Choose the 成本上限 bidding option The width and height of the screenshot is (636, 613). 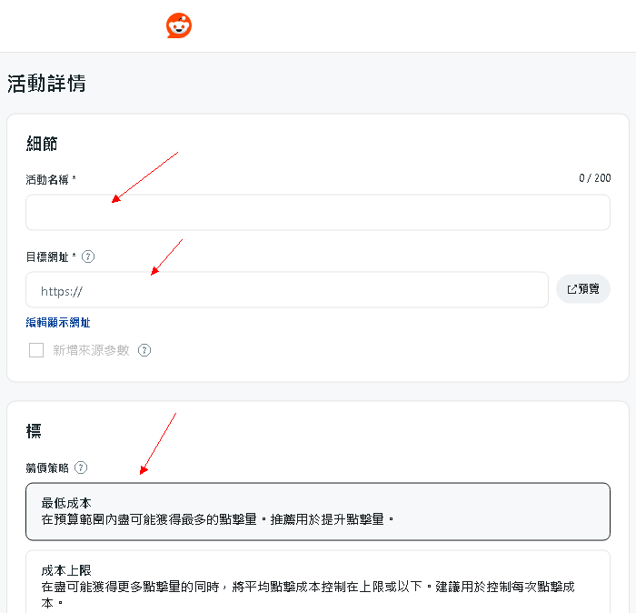(x=317, y=582)
